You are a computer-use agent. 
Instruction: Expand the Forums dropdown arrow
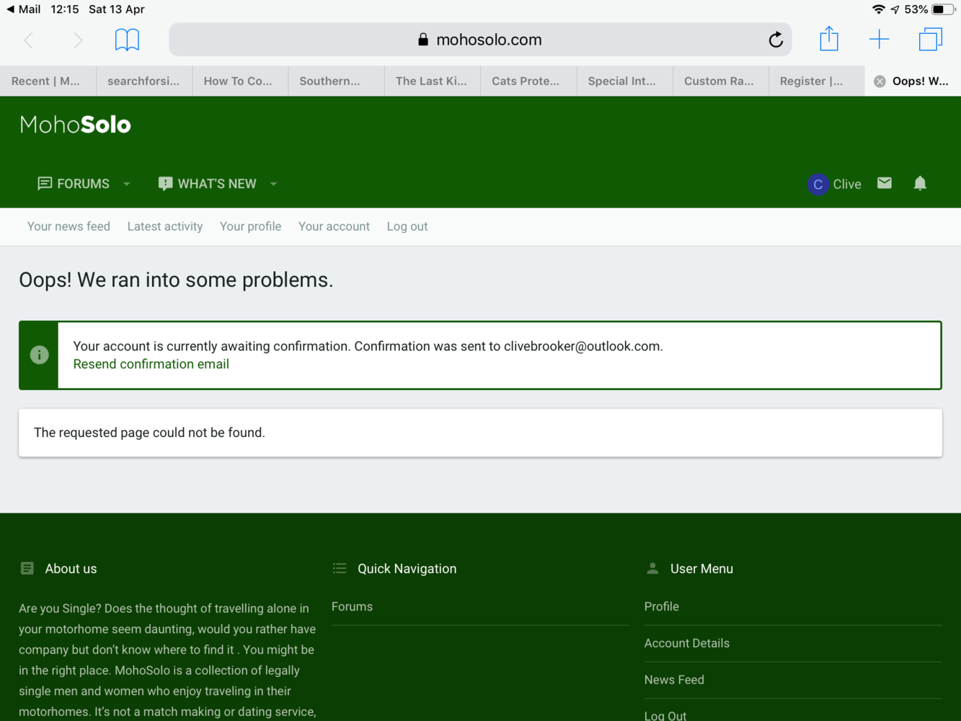coord(127,184)
